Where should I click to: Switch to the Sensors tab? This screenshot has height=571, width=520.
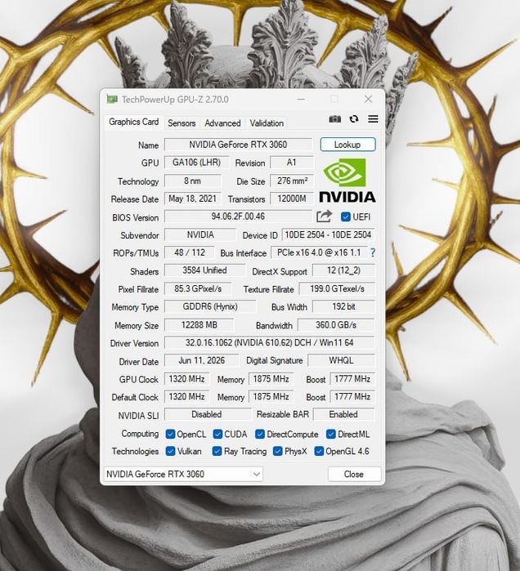(182, 123)
